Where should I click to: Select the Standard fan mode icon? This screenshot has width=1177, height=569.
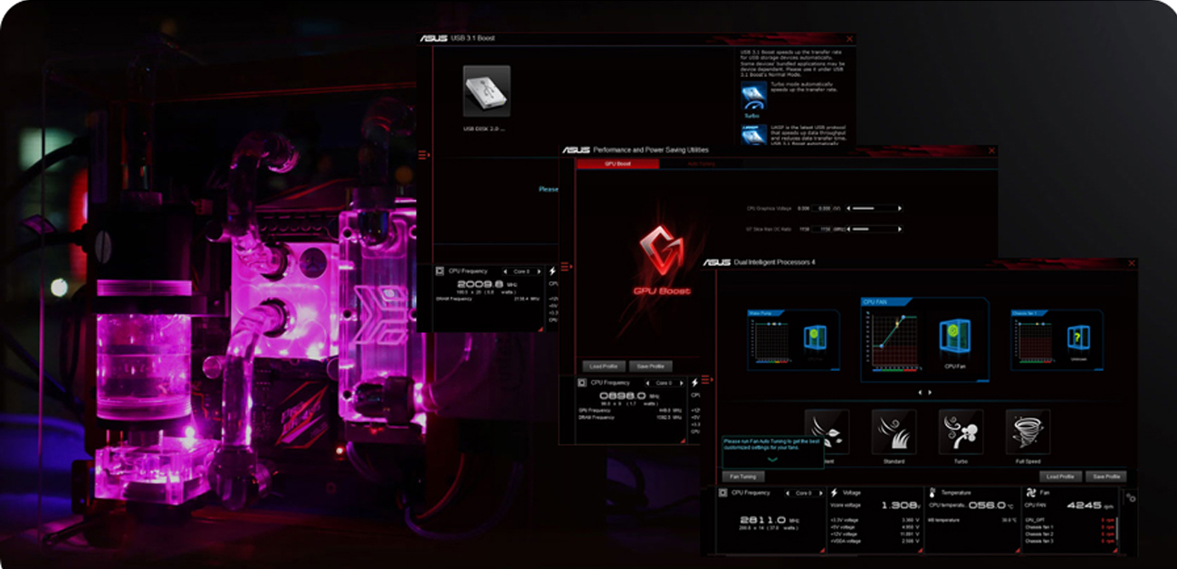894,431
